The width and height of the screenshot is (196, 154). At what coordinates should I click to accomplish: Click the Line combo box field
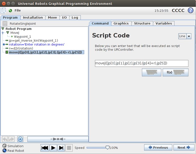pos(182,36)
